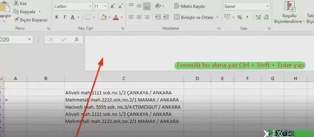Open the Pano group dialog launcher
The width and height of the screenshot is (314, 137).
coord(48,29)
